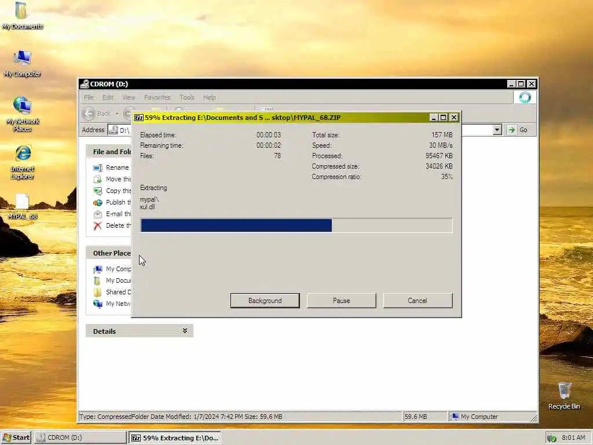
Task: Click the Go arrow button in address bar
Action: [512, 130]
